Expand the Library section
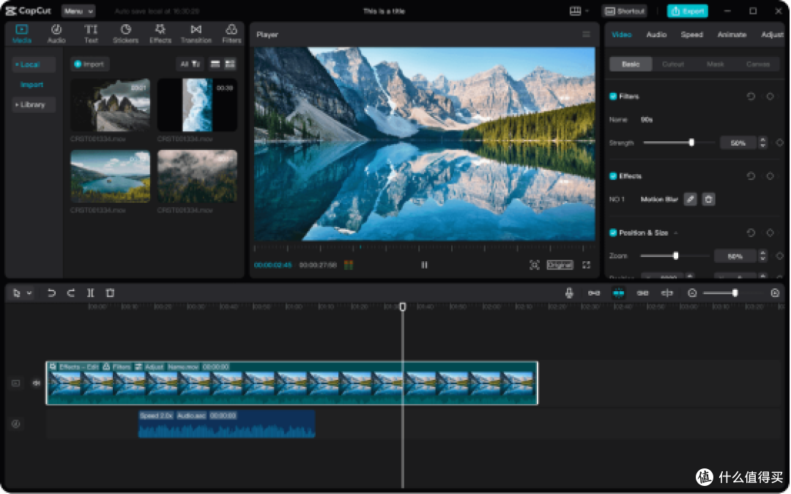 (33, 105)
